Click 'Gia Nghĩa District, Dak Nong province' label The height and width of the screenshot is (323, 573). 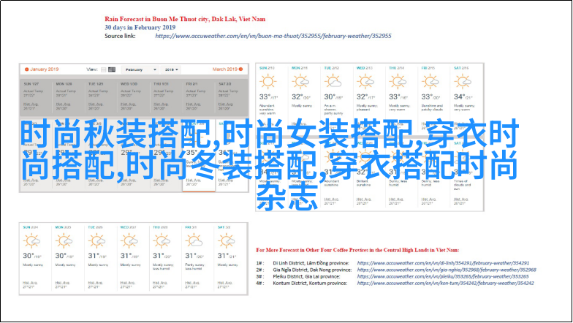point(312,270)
